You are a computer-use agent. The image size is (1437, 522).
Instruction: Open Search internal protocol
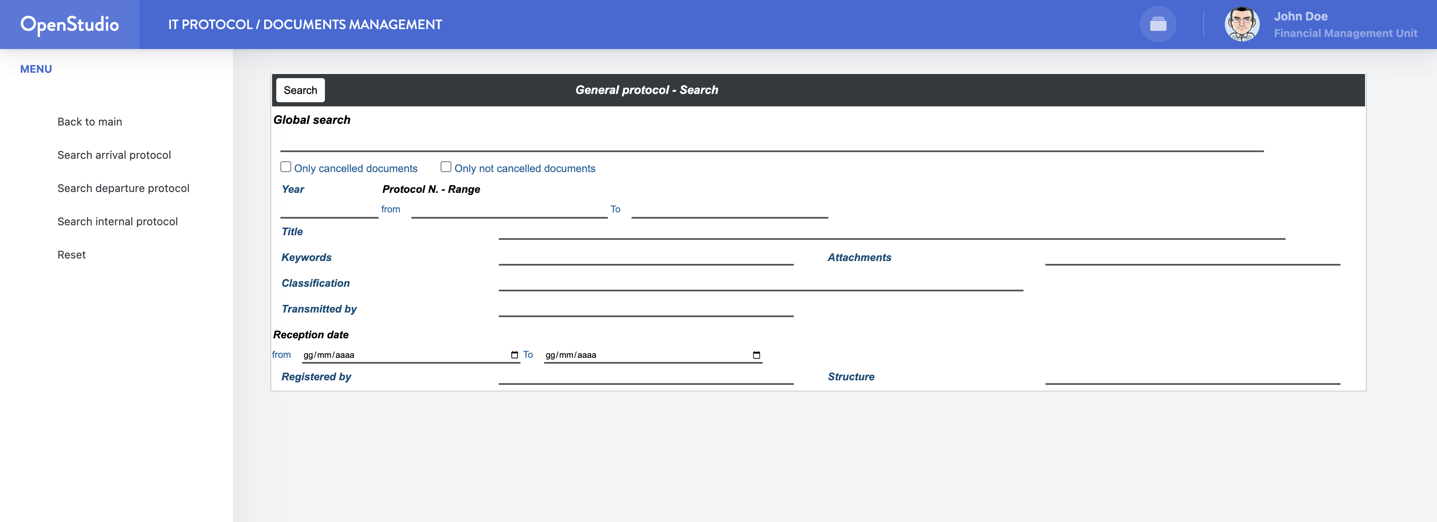tap(118, 221)
